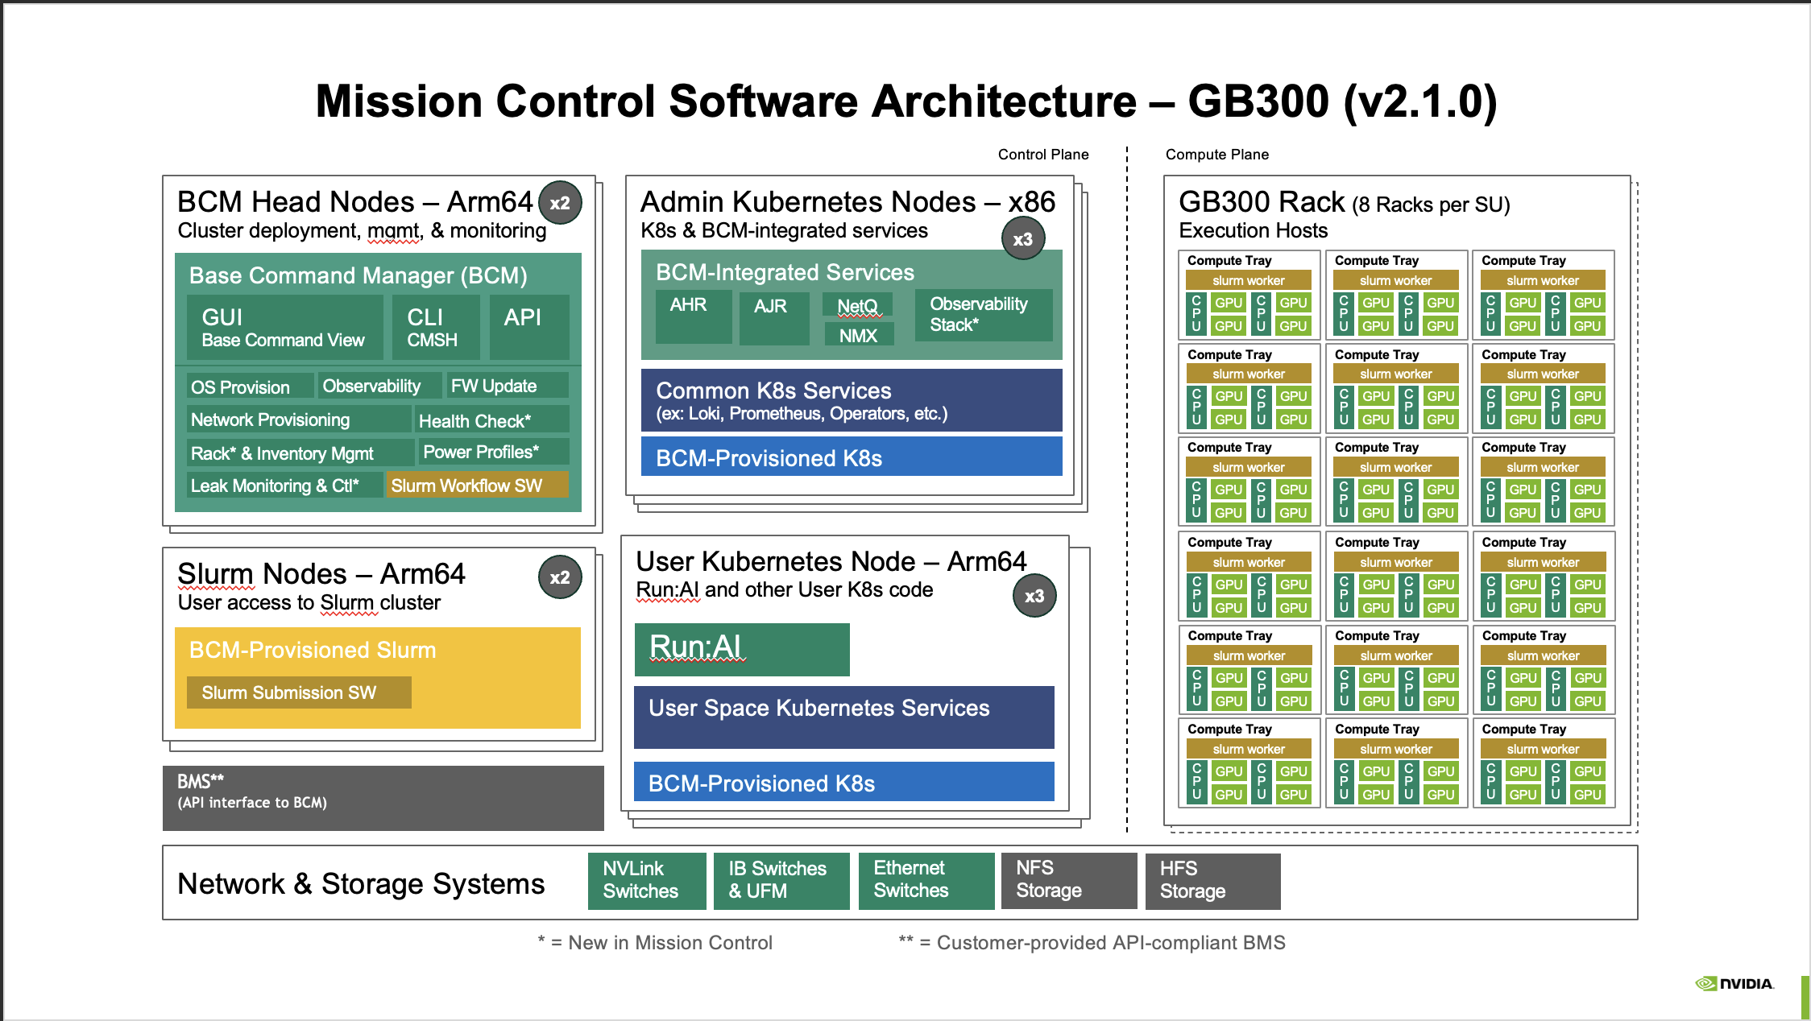Select the Health Check box

click(x=491, y=420)
